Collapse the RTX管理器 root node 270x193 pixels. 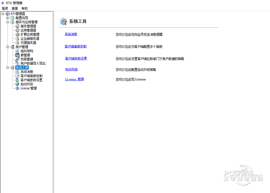pyautogui.click(x=3, y=14)
